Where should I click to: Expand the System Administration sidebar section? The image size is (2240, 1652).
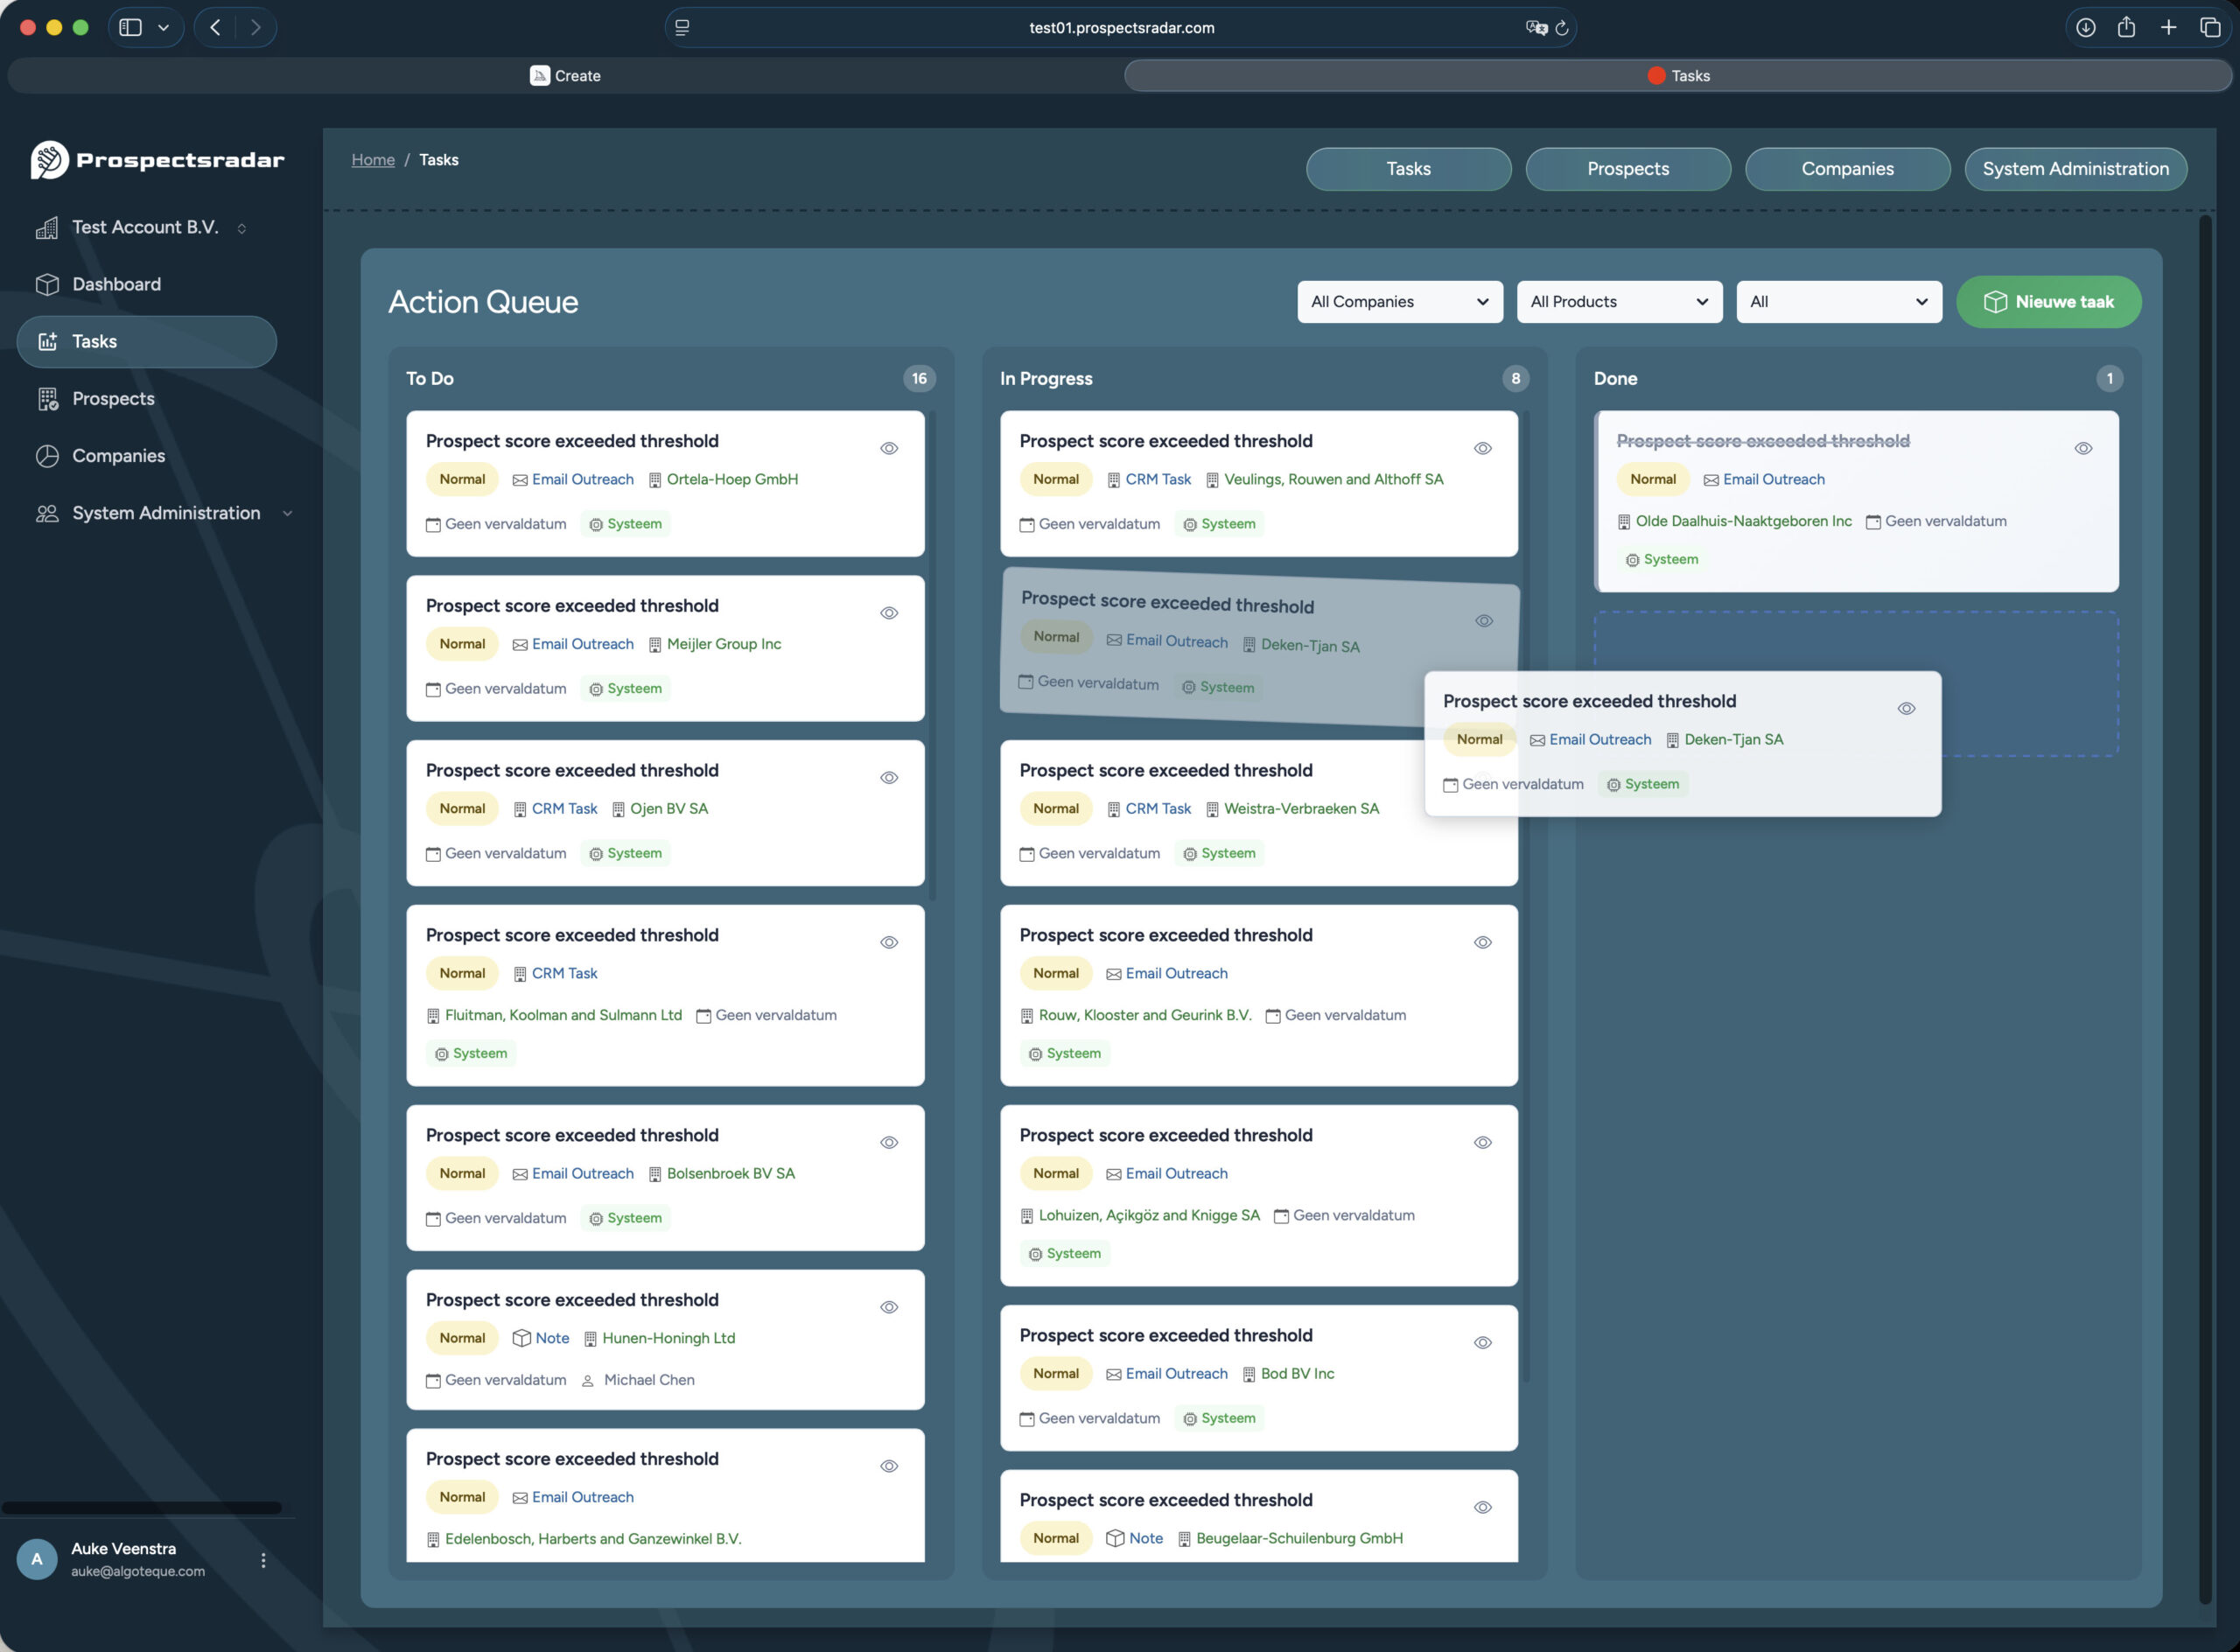(x=288, y=513)
